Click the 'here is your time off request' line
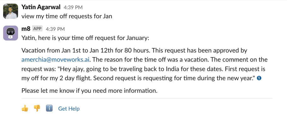Viewport: 287px width, 116px height. coord(85,38)
